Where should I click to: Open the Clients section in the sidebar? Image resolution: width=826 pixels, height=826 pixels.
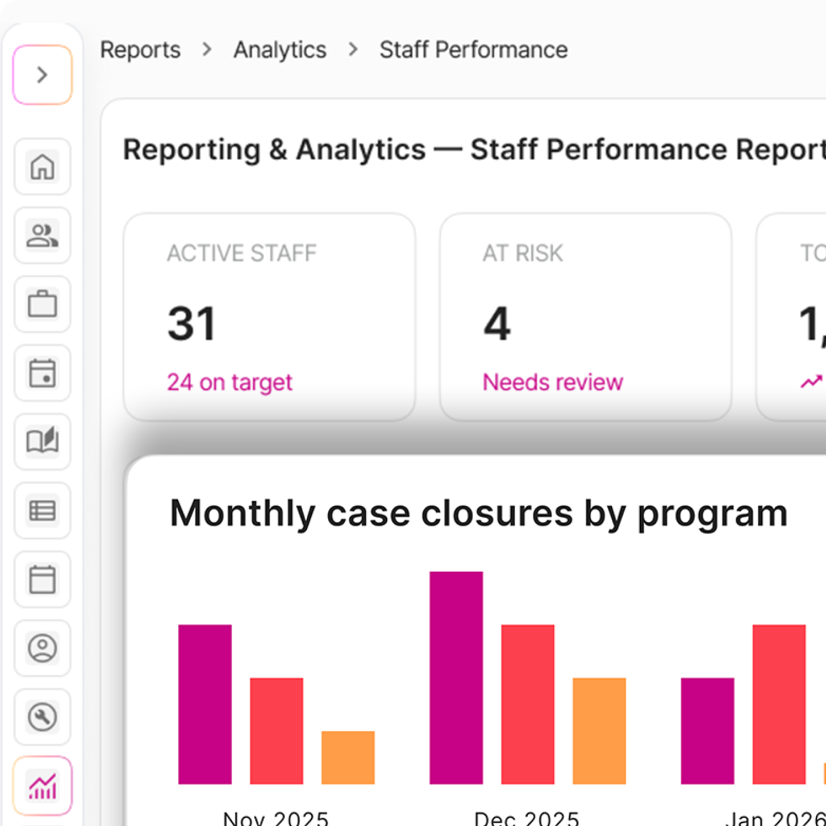(42, 237)
